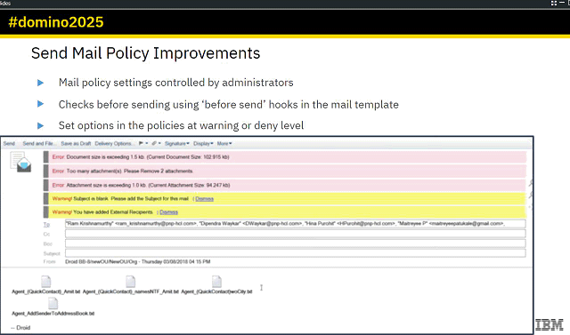Select attachment Agent_(QuickContact)_Amit.txt icon
This screenshot has height=335, width=570.
point(45,282)
